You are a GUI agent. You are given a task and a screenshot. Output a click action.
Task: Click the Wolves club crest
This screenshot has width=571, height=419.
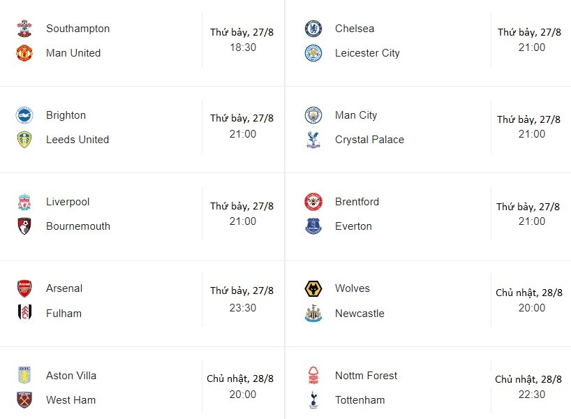coord(313,288)
